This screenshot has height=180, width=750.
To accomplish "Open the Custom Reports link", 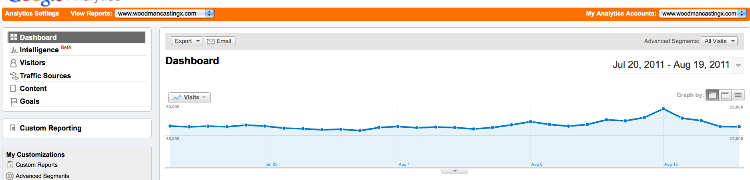I will pos(36,165).
